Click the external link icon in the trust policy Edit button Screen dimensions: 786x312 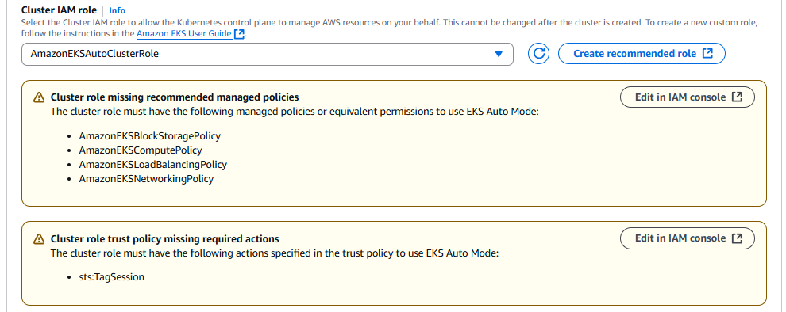[x=737, y=238]
